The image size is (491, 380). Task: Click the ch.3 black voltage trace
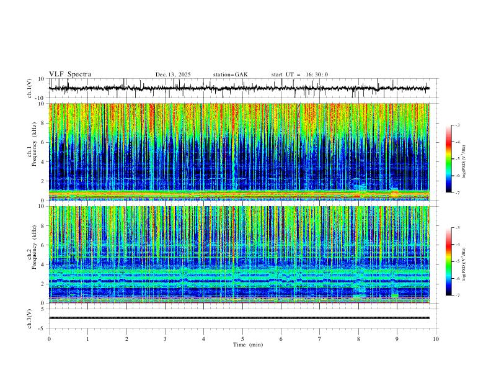click(x=239, y=318)
